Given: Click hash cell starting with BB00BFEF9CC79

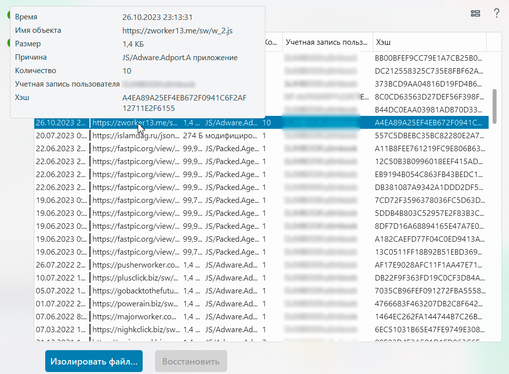Looking at the screenshot, I should [427, 58].
